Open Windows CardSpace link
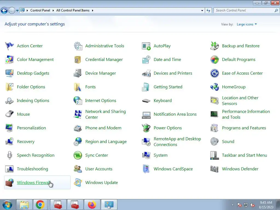This screenshot has width=280, height=210. pos(173,169)
